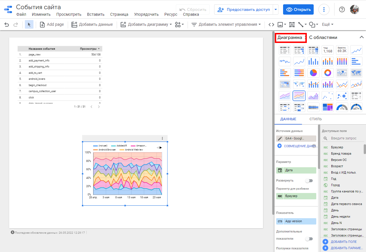Pick the treemap chart icon
The image size is (366, 252).
tap(328, 107)
